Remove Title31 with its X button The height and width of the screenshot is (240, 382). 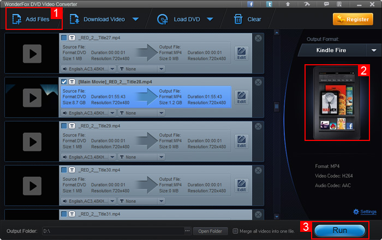click(258, 214)
